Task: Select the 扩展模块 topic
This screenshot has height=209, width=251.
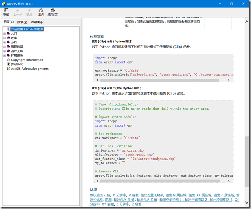Action: [17, 55]
